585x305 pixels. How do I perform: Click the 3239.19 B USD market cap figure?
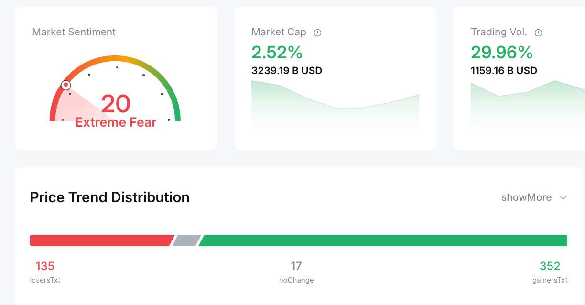coord(287,71)
